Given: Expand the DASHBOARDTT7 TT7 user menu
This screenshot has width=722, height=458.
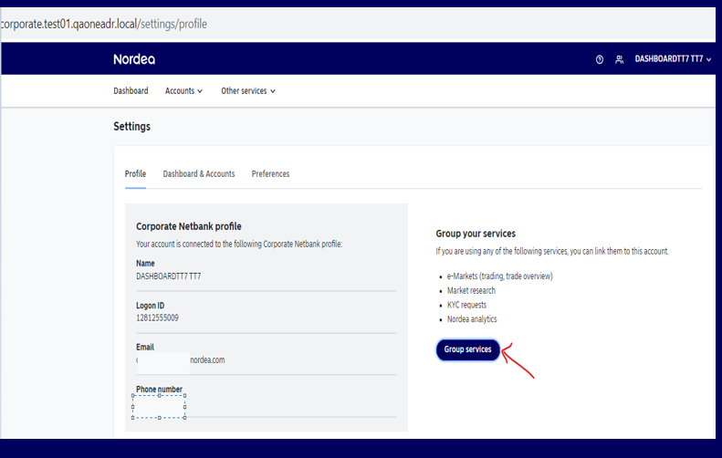Looking at the screenshot, I should coord(673,59).
